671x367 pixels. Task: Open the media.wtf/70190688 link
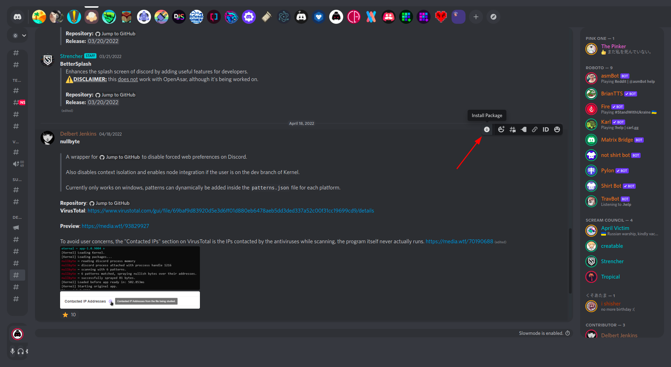(459, 242)
